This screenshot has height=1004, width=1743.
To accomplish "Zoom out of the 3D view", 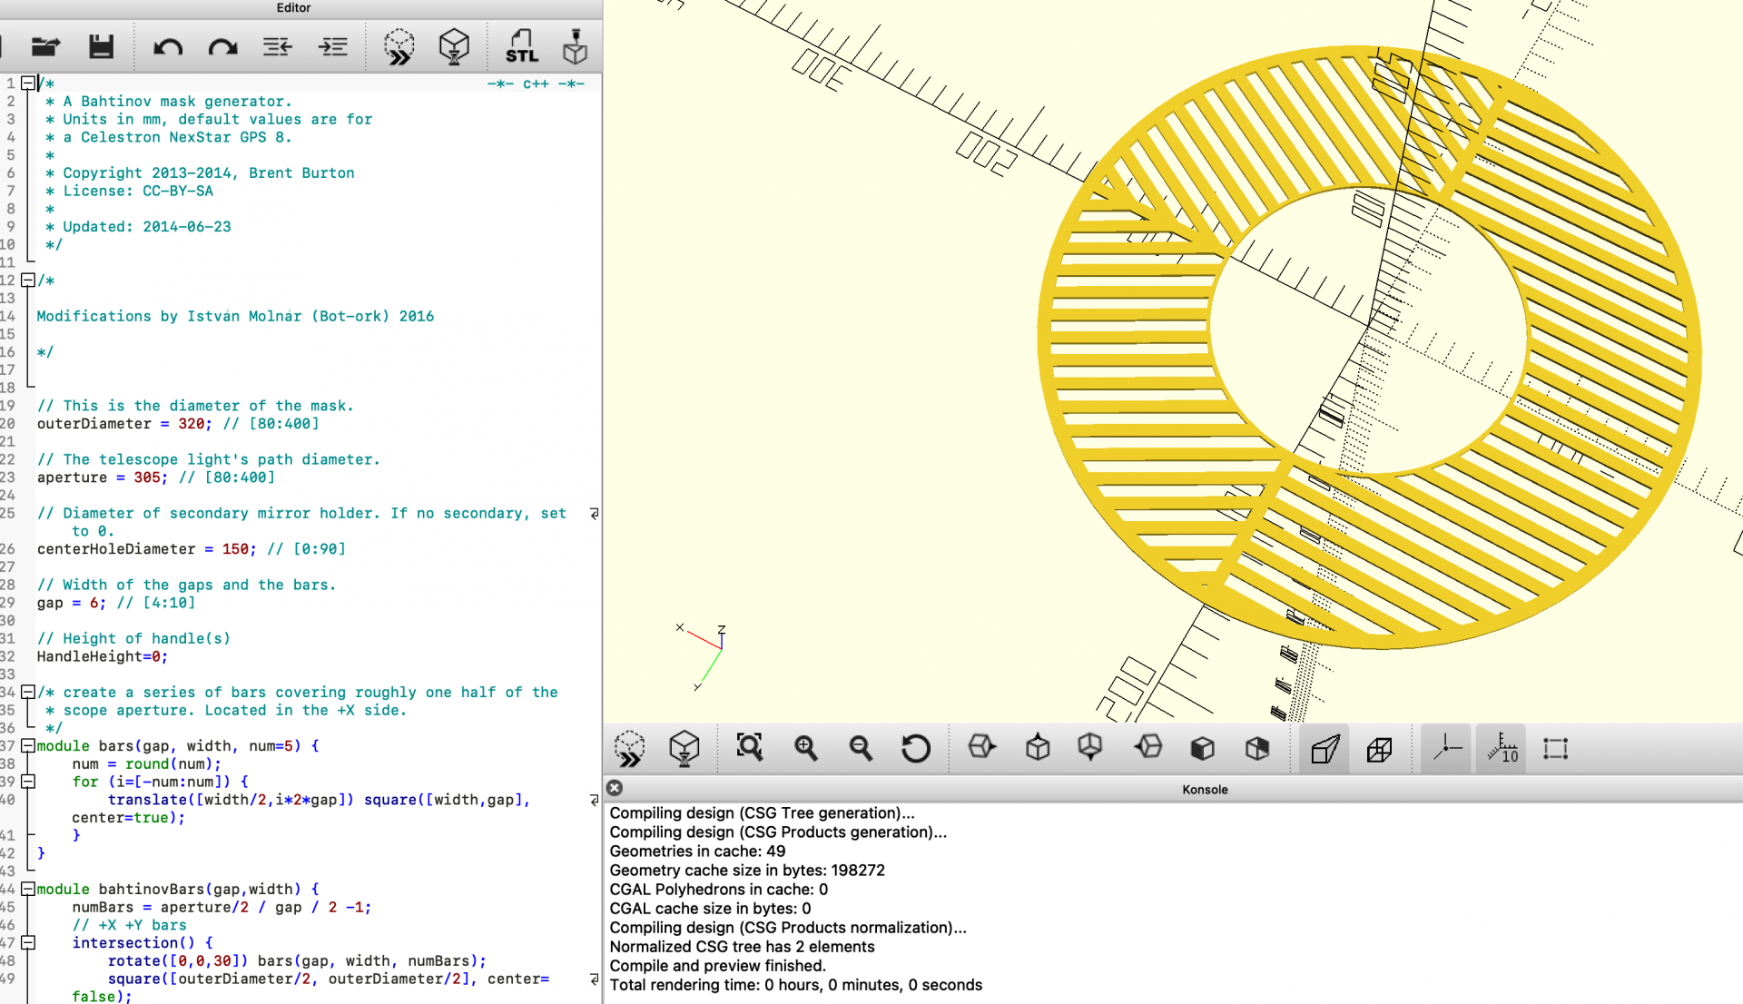I will tap(861, 748).
